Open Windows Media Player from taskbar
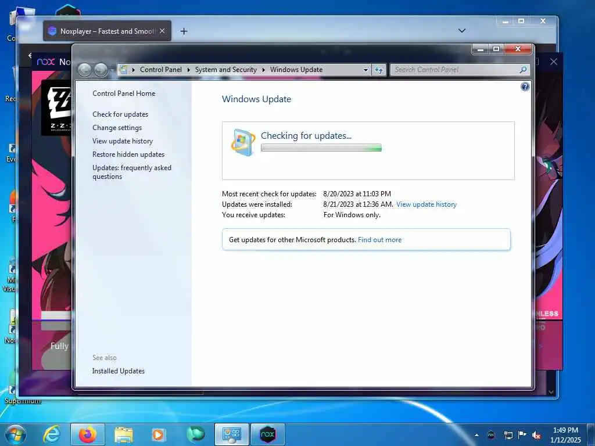The width and height of the screenshot is (595, 446). point(158,434)
